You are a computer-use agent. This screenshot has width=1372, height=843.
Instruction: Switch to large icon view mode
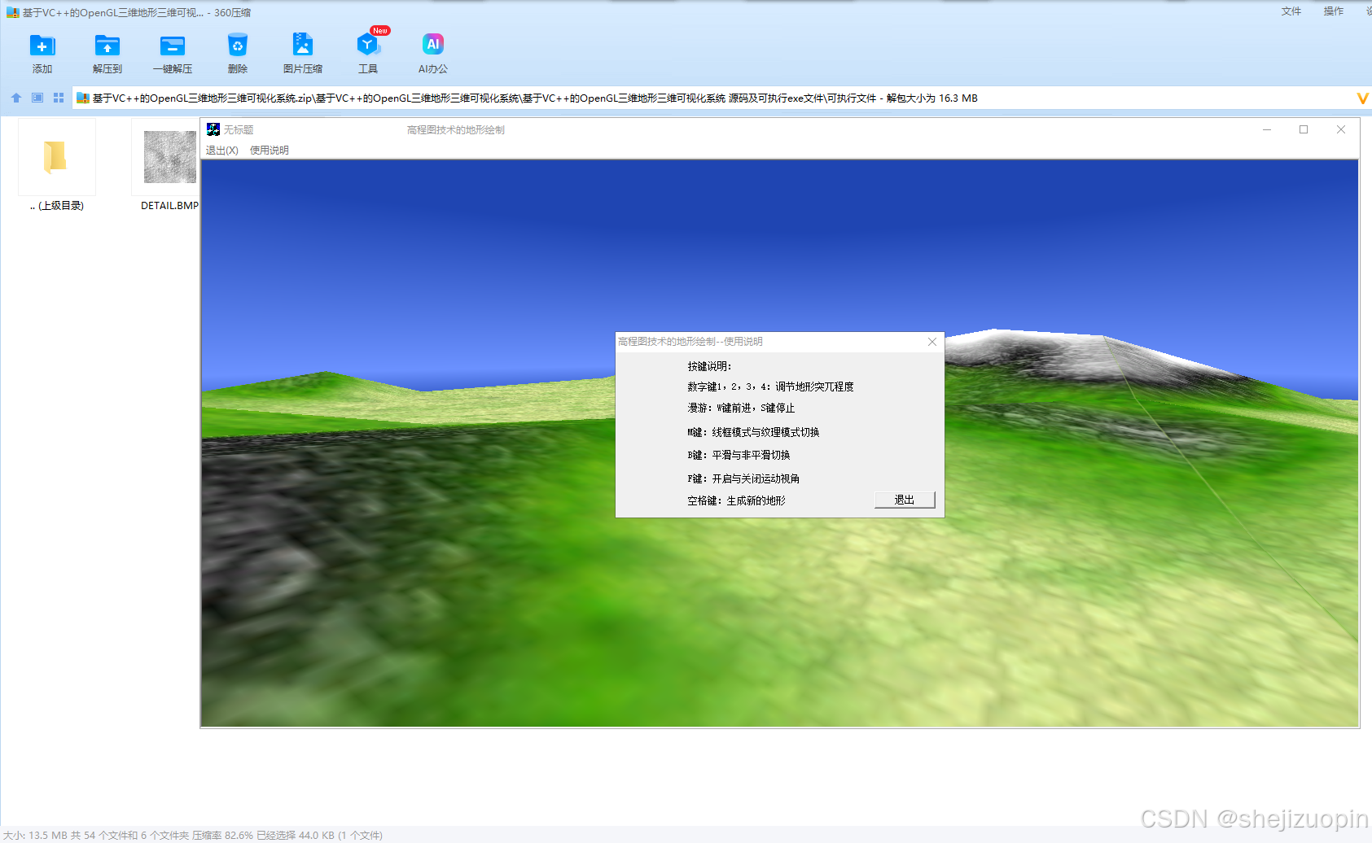37,98
